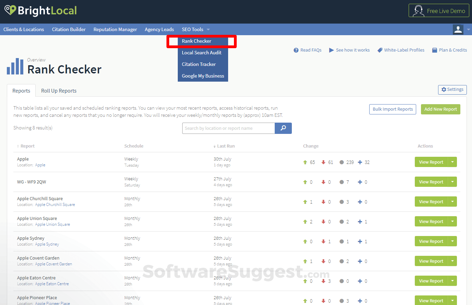Click the search magnifying glass button
Screen dimensions: 472x305
283,128
